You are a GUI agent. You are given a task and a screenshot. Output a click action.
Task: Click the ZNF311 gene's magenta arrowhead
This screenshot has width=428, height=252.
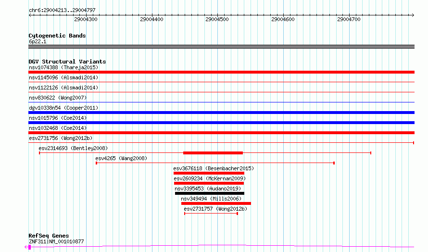[26, 247]
